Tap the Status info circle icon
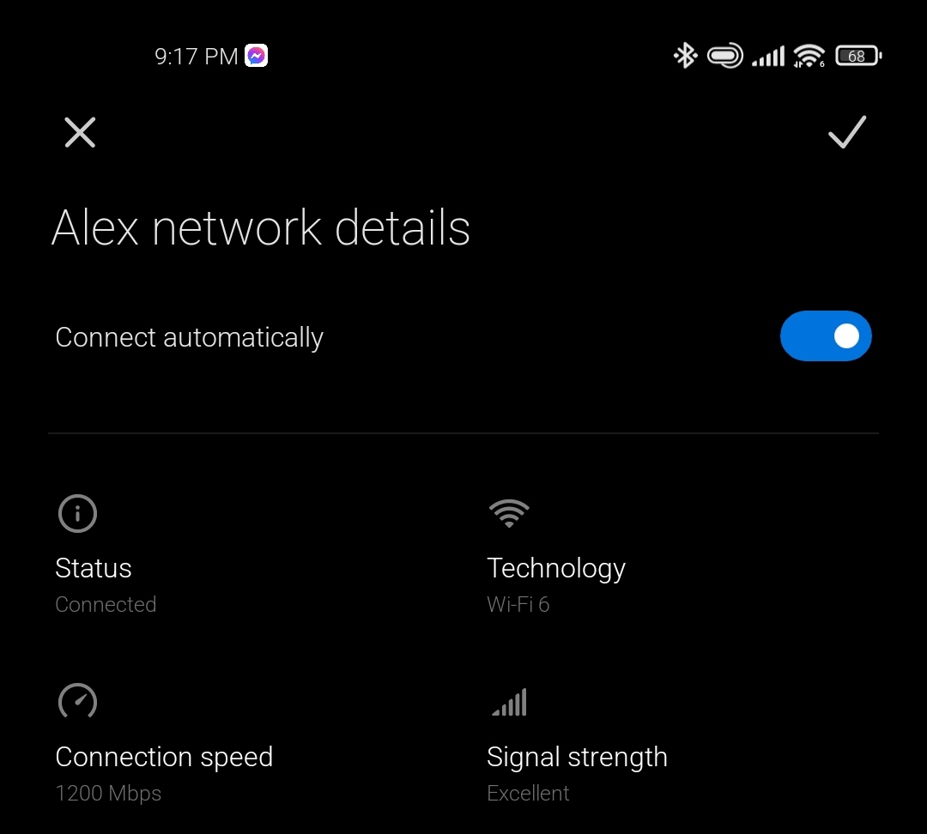 (x=77, y=513)
